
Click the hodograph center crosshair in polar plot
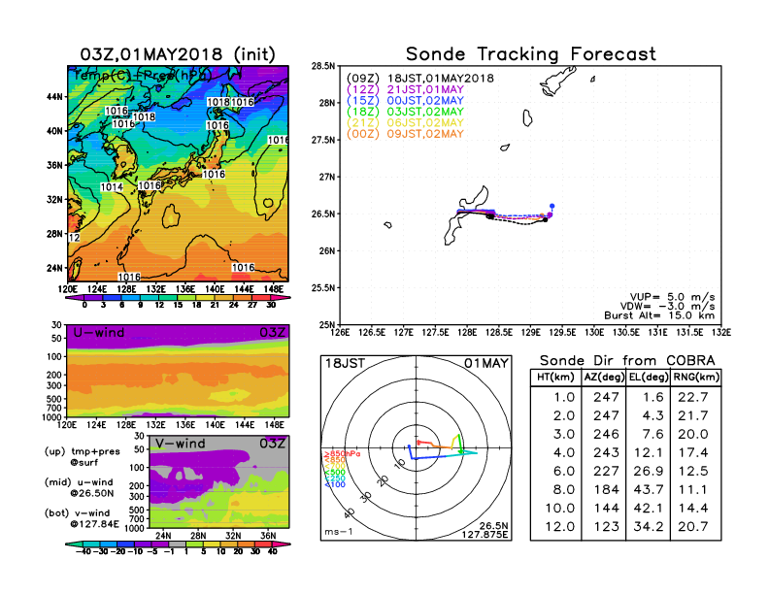pos(417,447)
